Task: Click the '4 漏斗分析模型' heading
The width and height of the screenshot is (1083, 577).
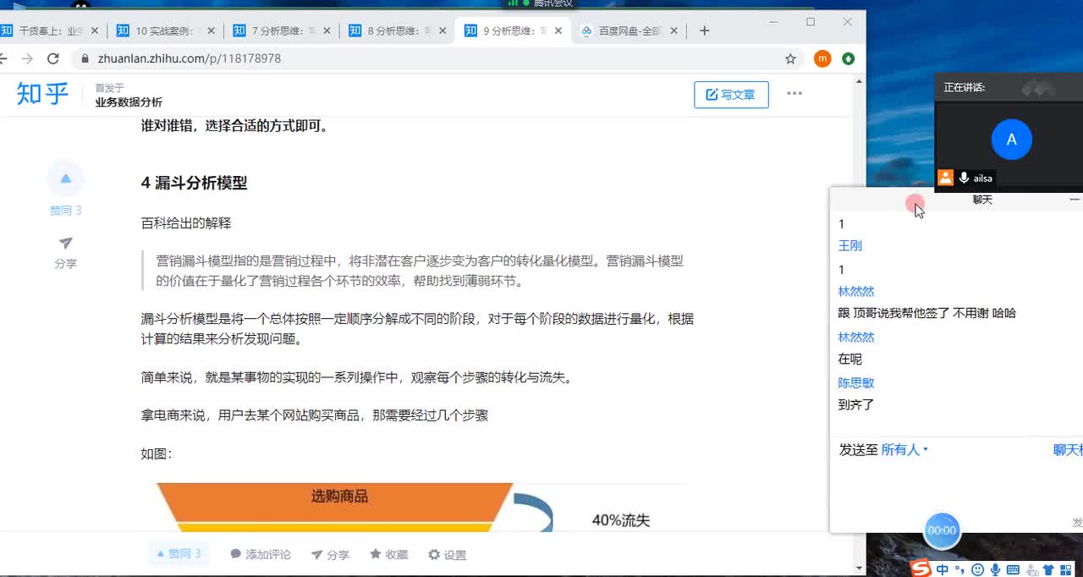Action: pos(194,183)
